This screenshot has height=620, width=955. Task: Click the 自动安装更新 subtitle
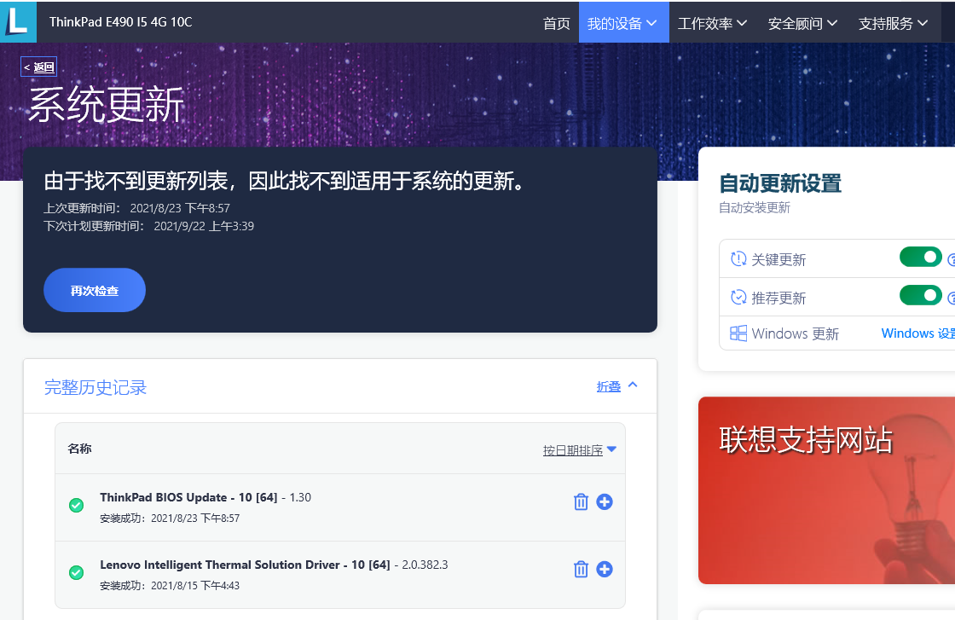click(755, 208)
